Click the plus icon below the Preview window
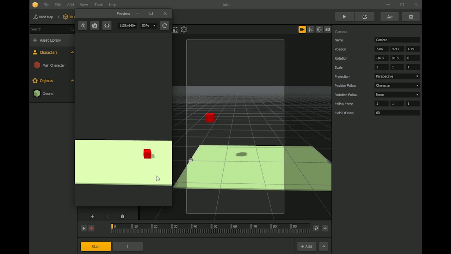Screen dimensions: 451x254 click(x=92, y=216)
